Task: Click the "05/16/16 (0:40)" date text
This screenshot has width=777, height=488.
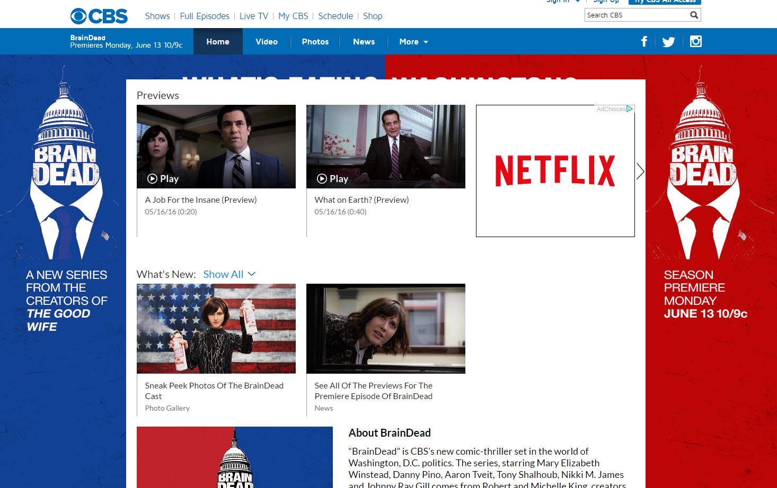Action: pyautogui.click(x=340, y=212)
